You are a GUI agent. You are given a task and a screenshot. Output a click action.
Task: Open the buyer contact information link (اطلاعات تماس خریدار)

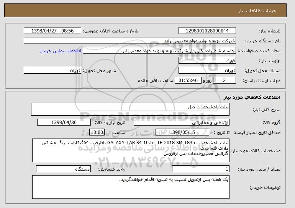[x=61, y=51]
